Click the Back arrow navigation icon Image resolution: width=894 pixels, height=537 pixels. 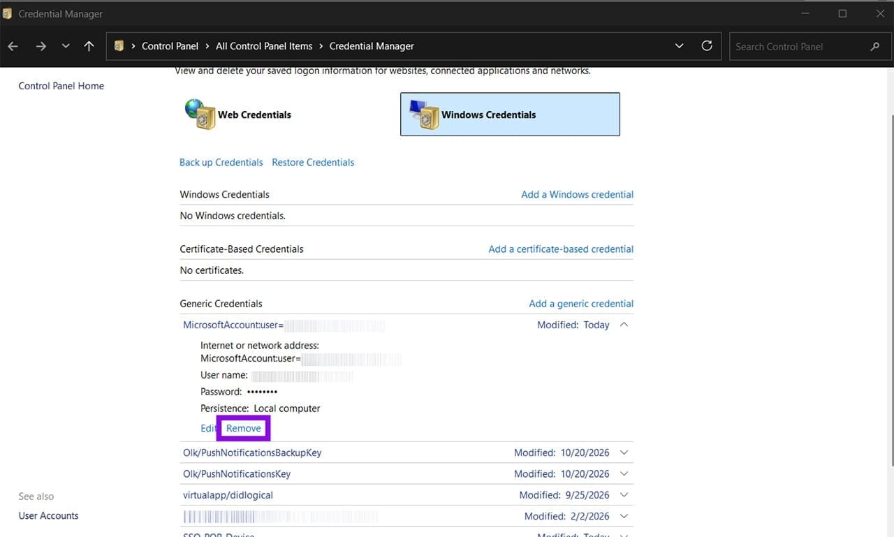tap(13, 46)
